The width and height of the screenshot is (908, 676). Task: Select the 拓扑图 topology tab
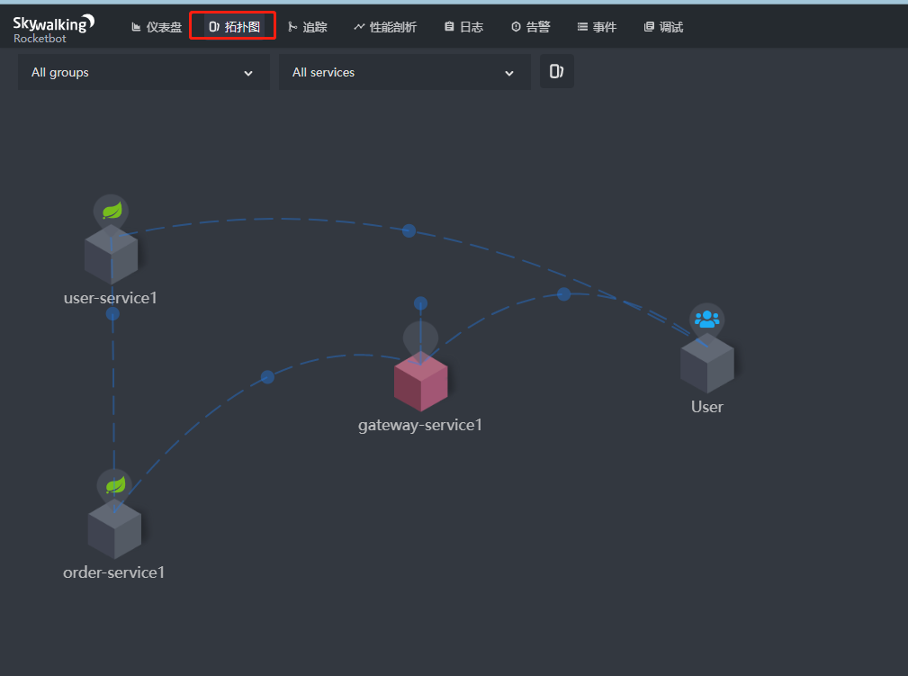(233, 27)
